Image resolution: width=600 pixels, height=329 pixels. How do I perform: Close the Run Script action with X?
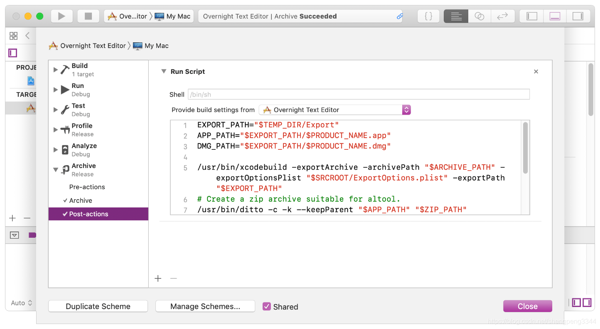(x=536, y=72)
